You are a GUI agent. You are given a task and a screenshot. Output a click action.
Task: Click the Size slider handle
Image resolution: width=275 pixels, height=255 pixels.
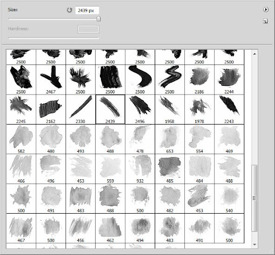pos(98,19)
